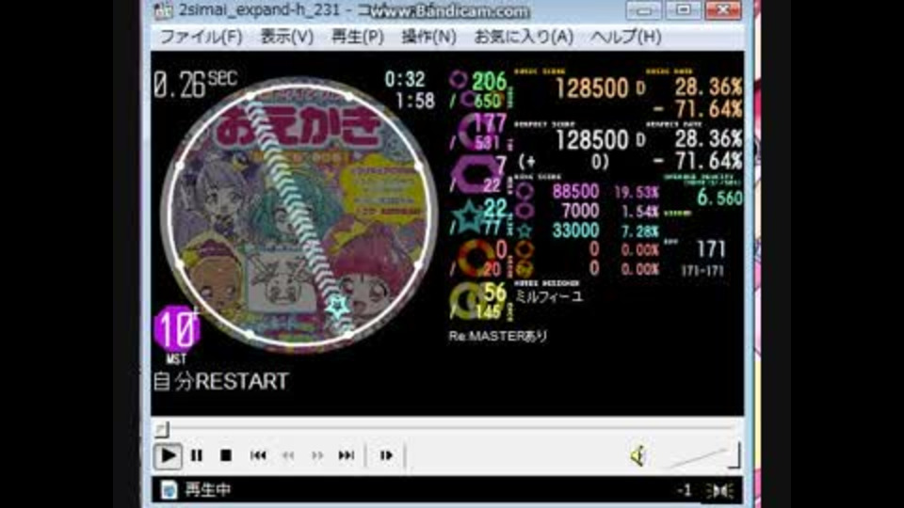Click the 33000 score value
Screen dimensions: 904x508
(575, 230)
